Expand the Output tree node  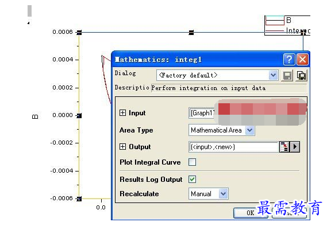click(x=122, y=146)
